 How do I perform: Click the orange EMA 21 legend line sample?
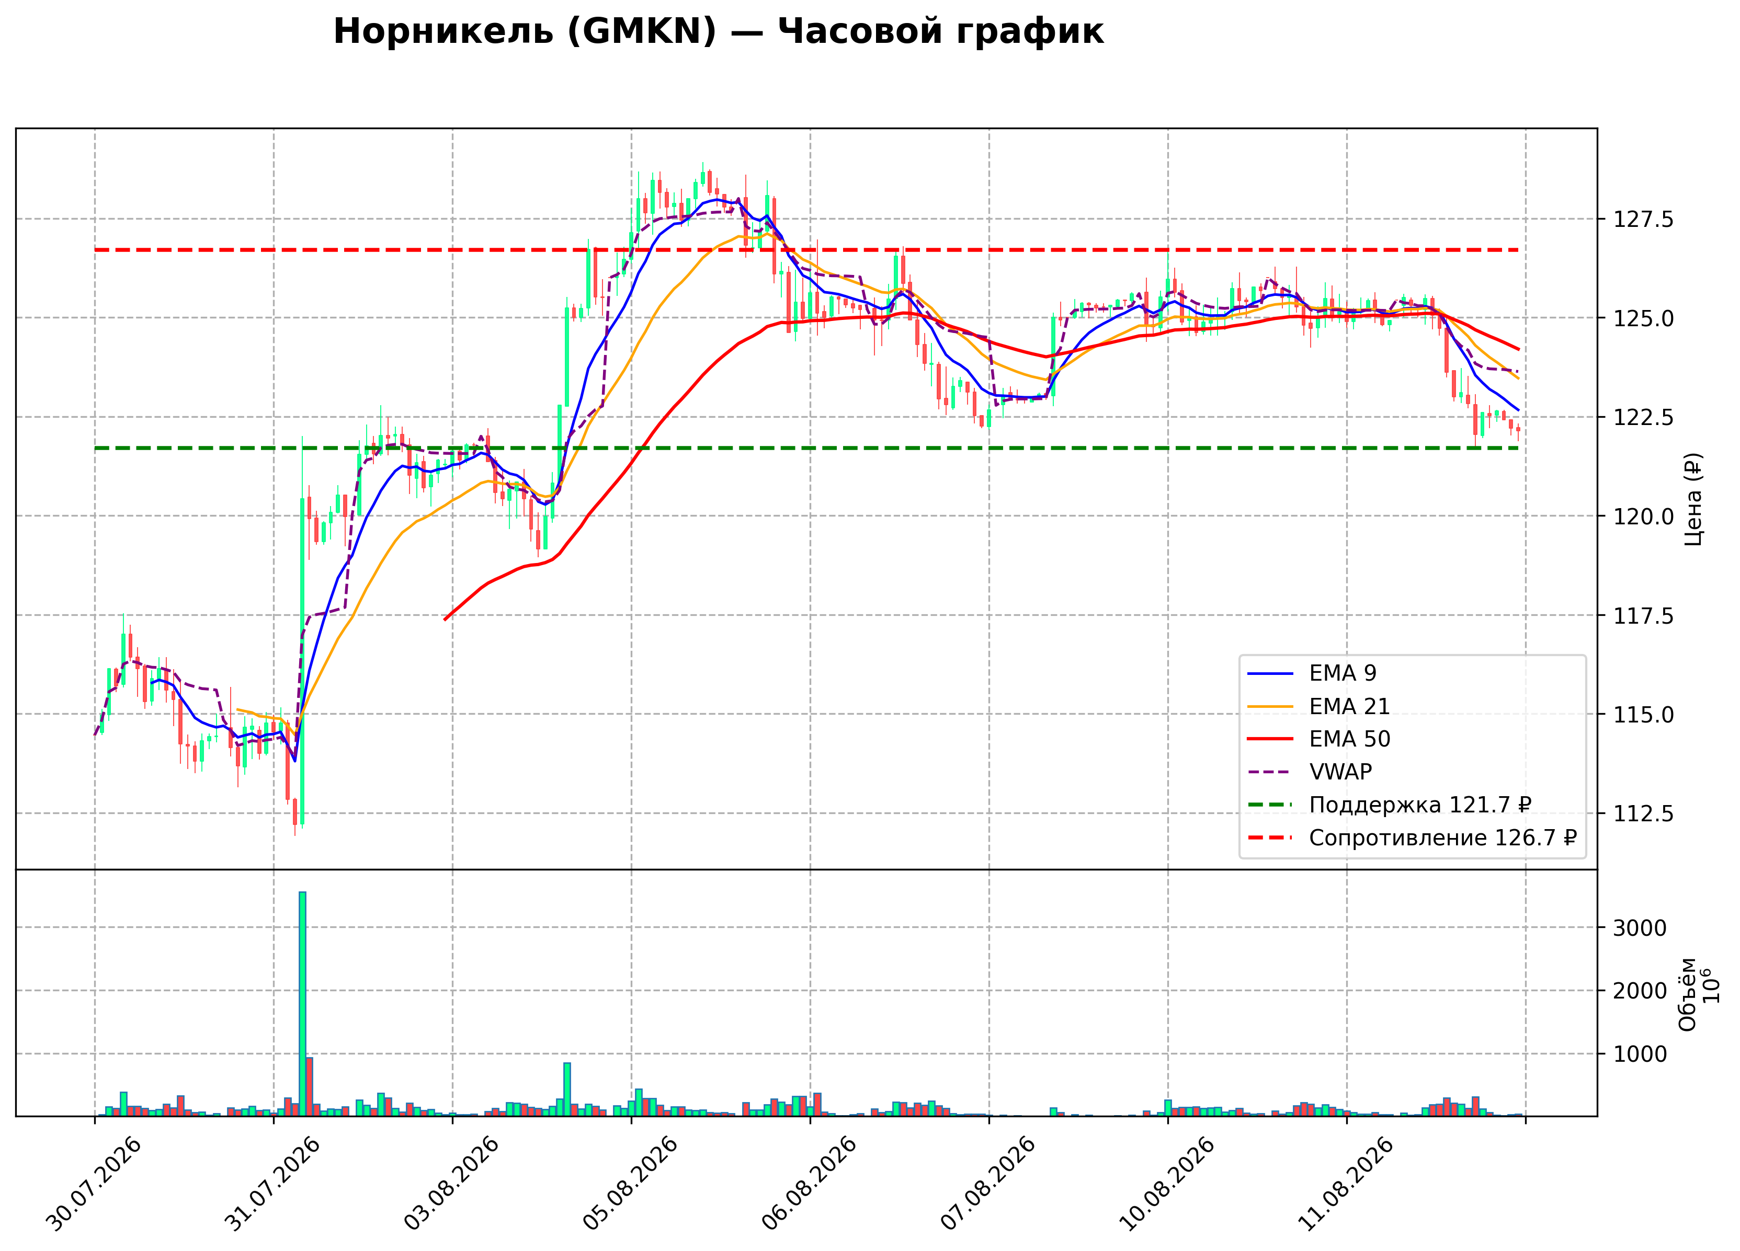pyautogui.click(x=1270, y=706)
